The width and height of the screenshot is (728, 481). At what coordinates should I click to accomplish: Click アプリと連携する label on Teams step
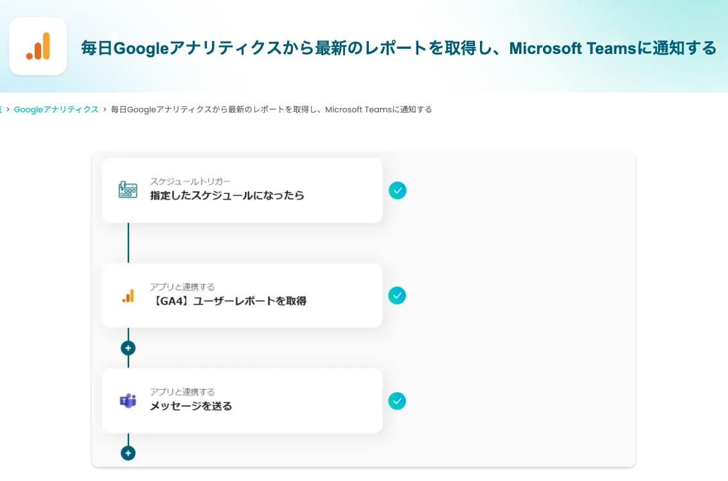[182, 392]
